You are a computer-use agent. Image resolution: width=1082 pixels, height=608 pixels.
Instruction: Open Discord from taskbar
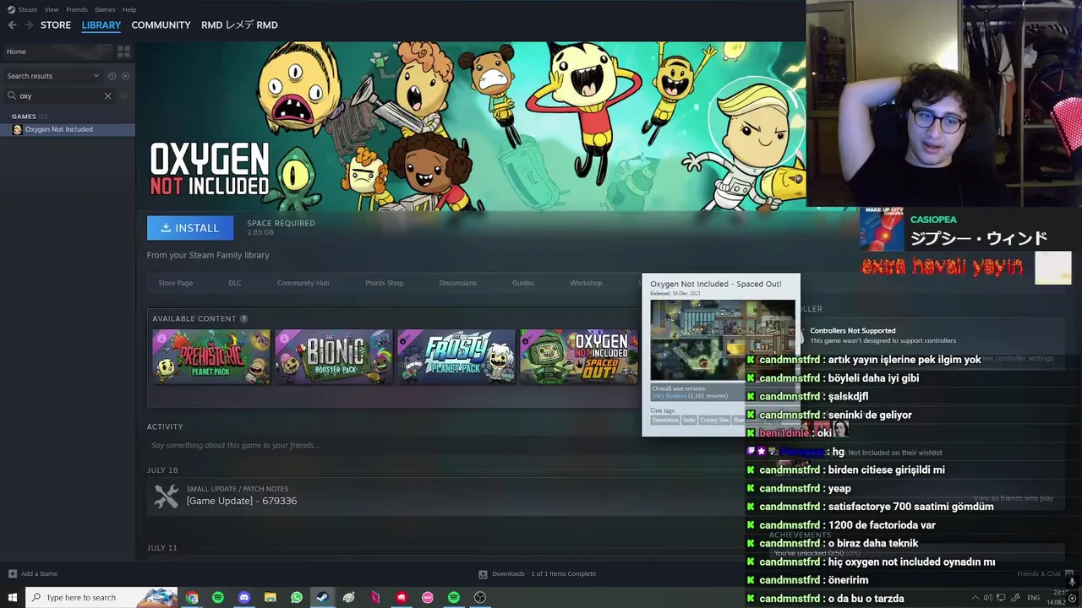point(244,597)
